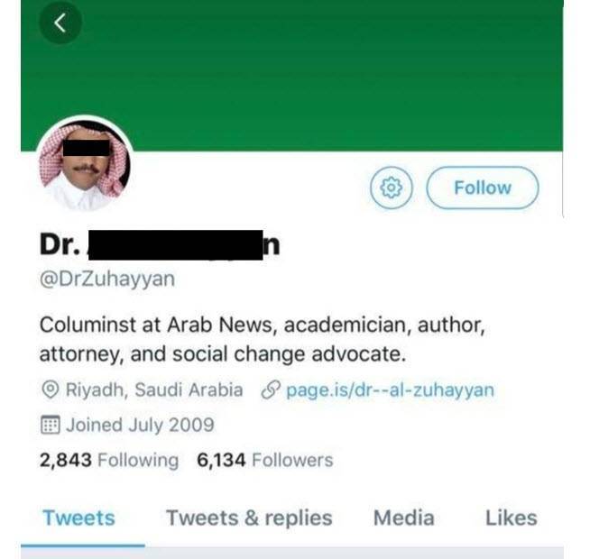
Task: Click the link chain icon
Action: pyautogui.click(x=271, y=389)
